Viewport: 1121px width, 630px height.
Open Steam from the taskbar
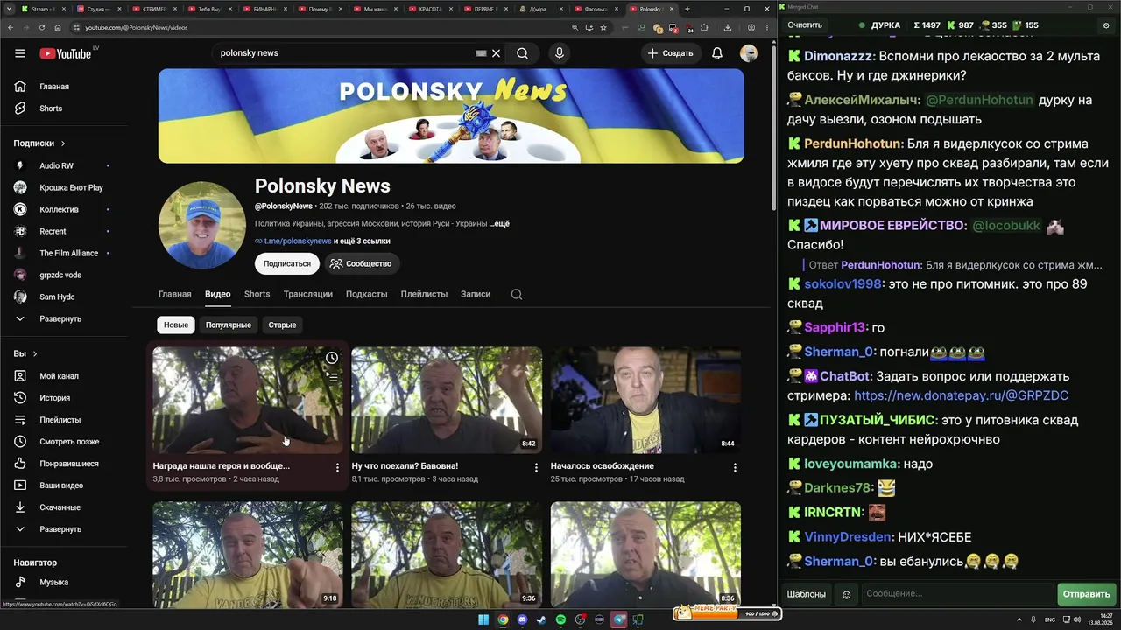click(x=541, y=620)
